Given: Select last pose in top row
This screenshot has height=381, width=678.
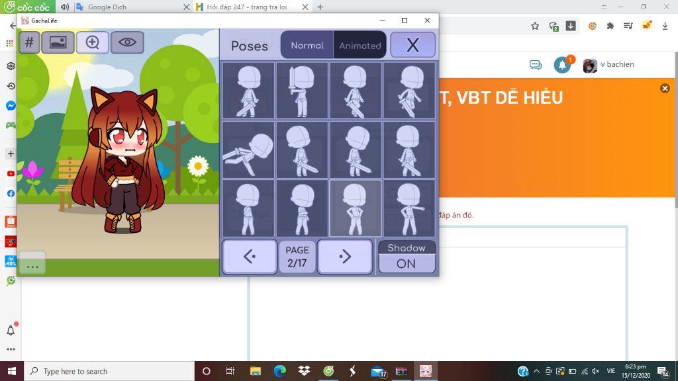Looking at the screenshot, I should 409,90.
